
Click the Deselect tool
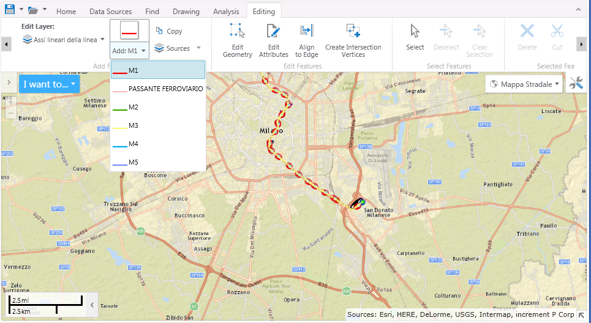click(x=446, y=37)
